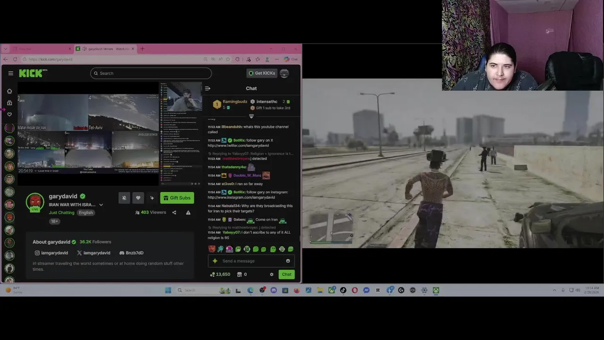604x340 pixels.
Task: Open TikTok from the taskbar
Action: click(343, 290)
